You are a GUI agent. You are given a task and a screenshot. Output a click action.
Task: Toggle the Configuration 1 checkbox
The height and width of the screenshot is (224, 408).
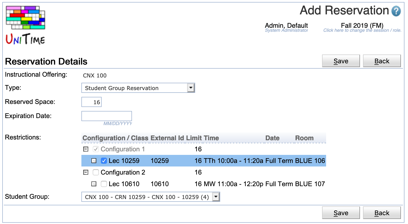[x=96, y=149]
